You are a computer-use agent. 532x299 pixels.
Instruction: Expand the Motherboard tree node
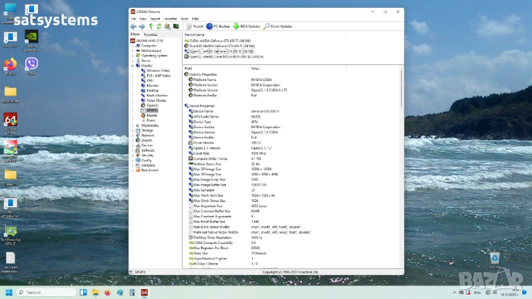pyautogui.click(x=133, y=50)
